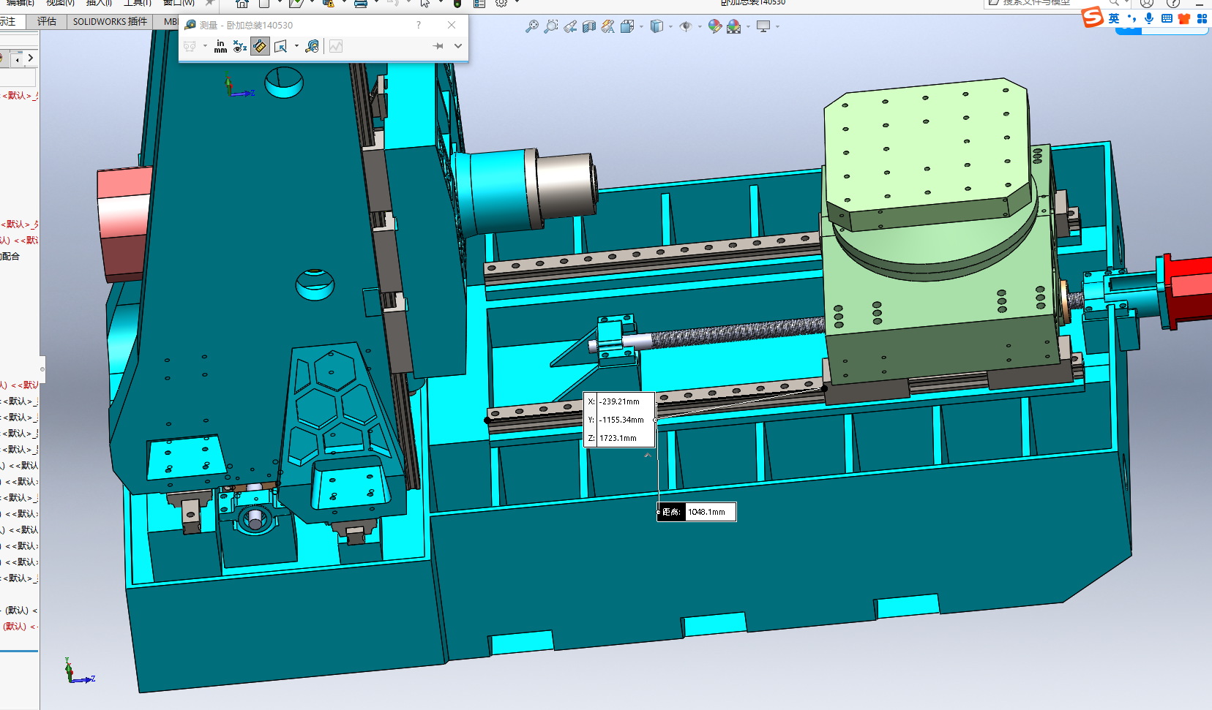Open help for the Measure dialog
The image size is (1212, 710).
[419, 25]
